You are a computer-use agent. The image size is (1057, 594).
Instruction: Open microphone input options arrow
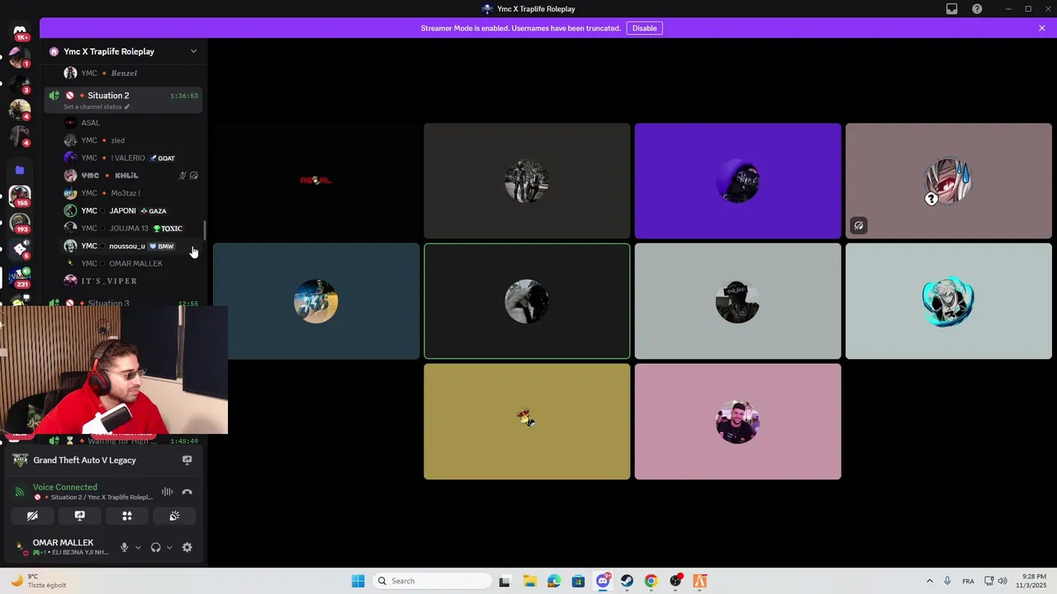pyautogui.click(x=137, y=547)
